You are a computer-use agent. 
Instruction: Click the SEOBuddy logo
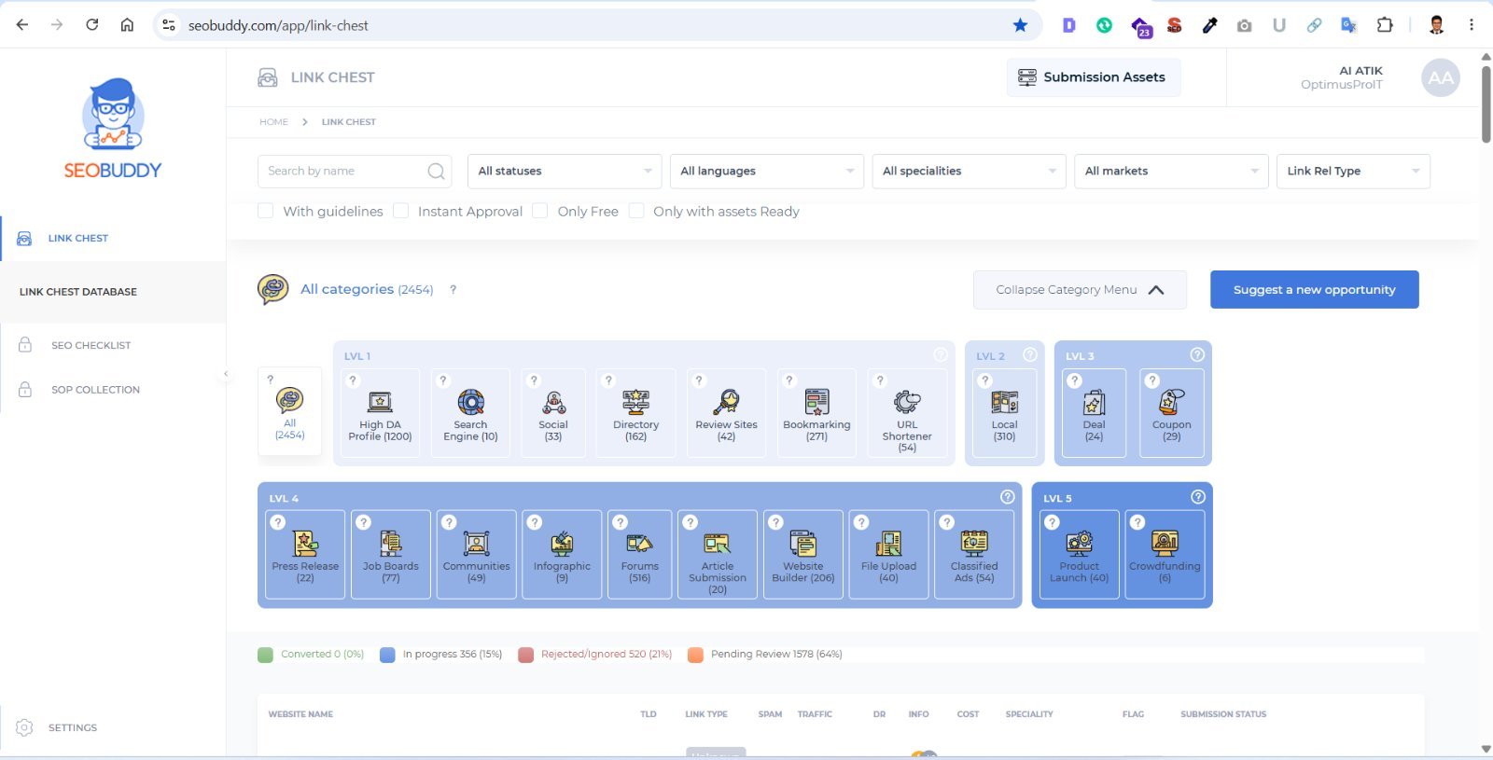(x=113, y=129)
